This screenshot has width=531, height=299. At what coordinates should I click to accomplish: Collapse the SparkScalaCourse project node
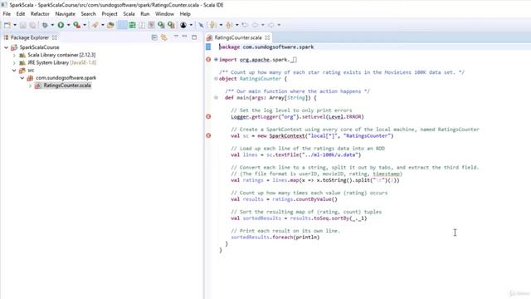coord(6,47)
